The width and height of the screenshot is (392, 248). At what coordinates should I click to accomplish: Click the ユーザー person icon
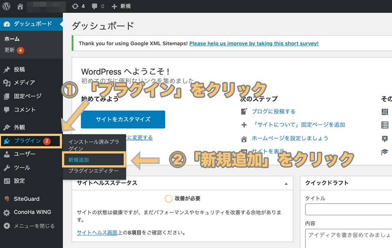(7, 154)
